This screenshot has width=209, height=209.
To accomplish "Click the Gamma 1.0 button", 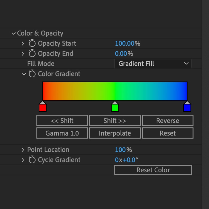I will tap(62, 133).
